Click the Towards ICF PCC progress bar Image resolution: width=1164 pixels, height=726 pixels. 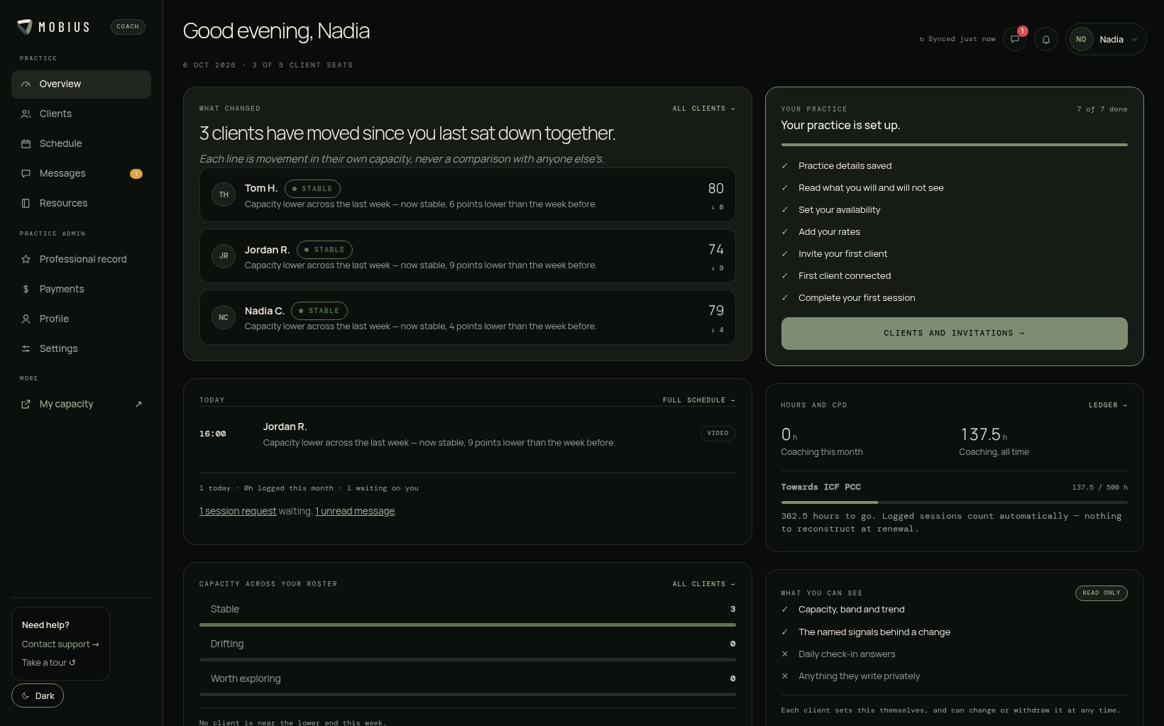[x=954, y=502]
